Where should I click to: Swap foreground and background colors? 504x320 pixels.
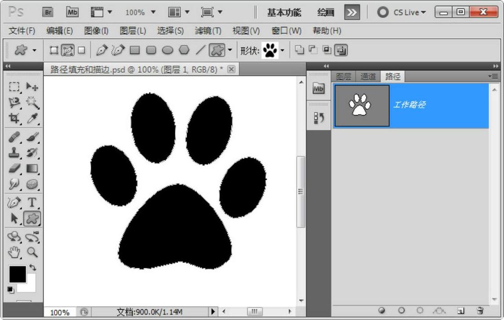[32, 267]
